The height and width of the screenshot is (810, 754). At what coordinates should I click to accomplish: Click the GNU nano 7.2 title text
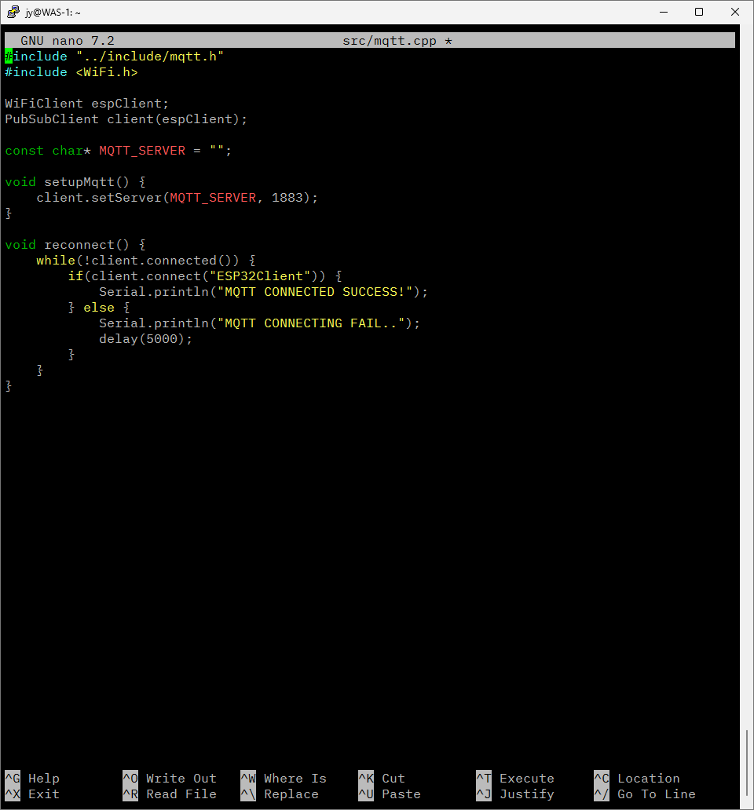[68, 41]
